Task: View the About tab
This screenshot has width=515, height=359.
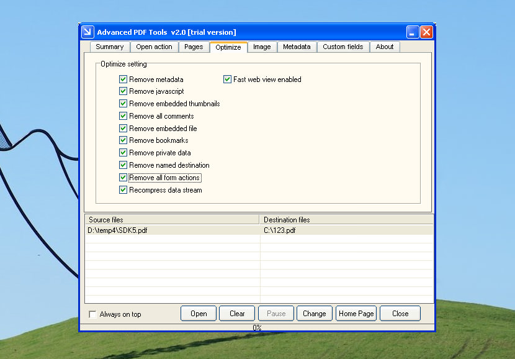Action: (385, 47)
